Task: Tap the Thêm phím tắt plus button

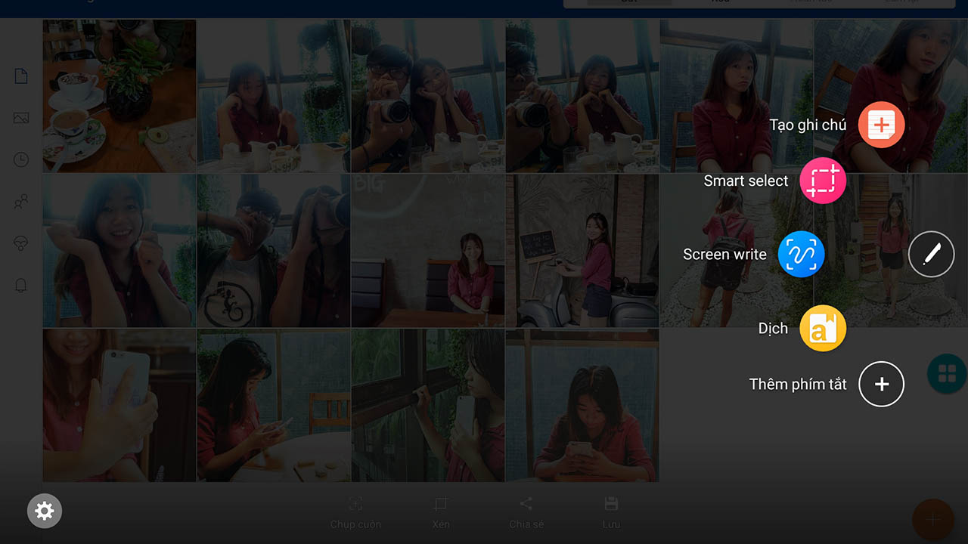Action: (881, 384)
